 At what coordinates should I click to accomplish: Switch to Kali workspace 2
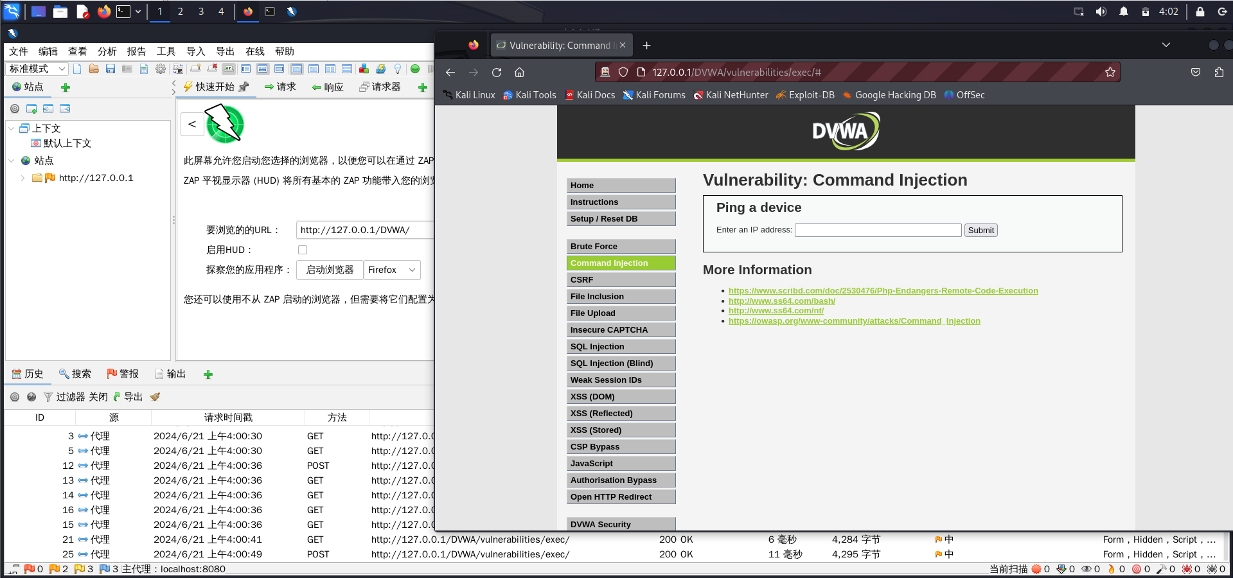point(181,12)
